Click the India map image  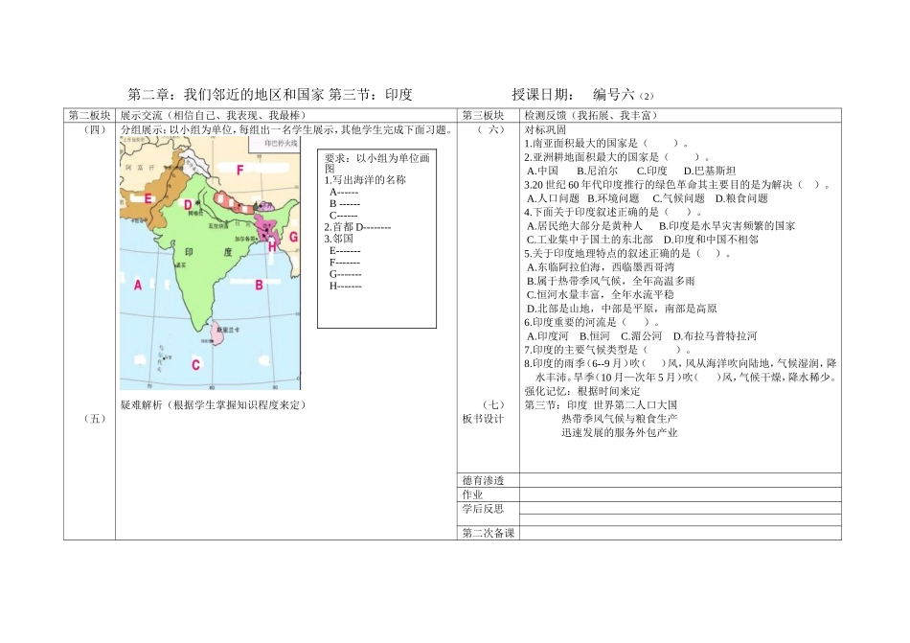click(210, 264)
